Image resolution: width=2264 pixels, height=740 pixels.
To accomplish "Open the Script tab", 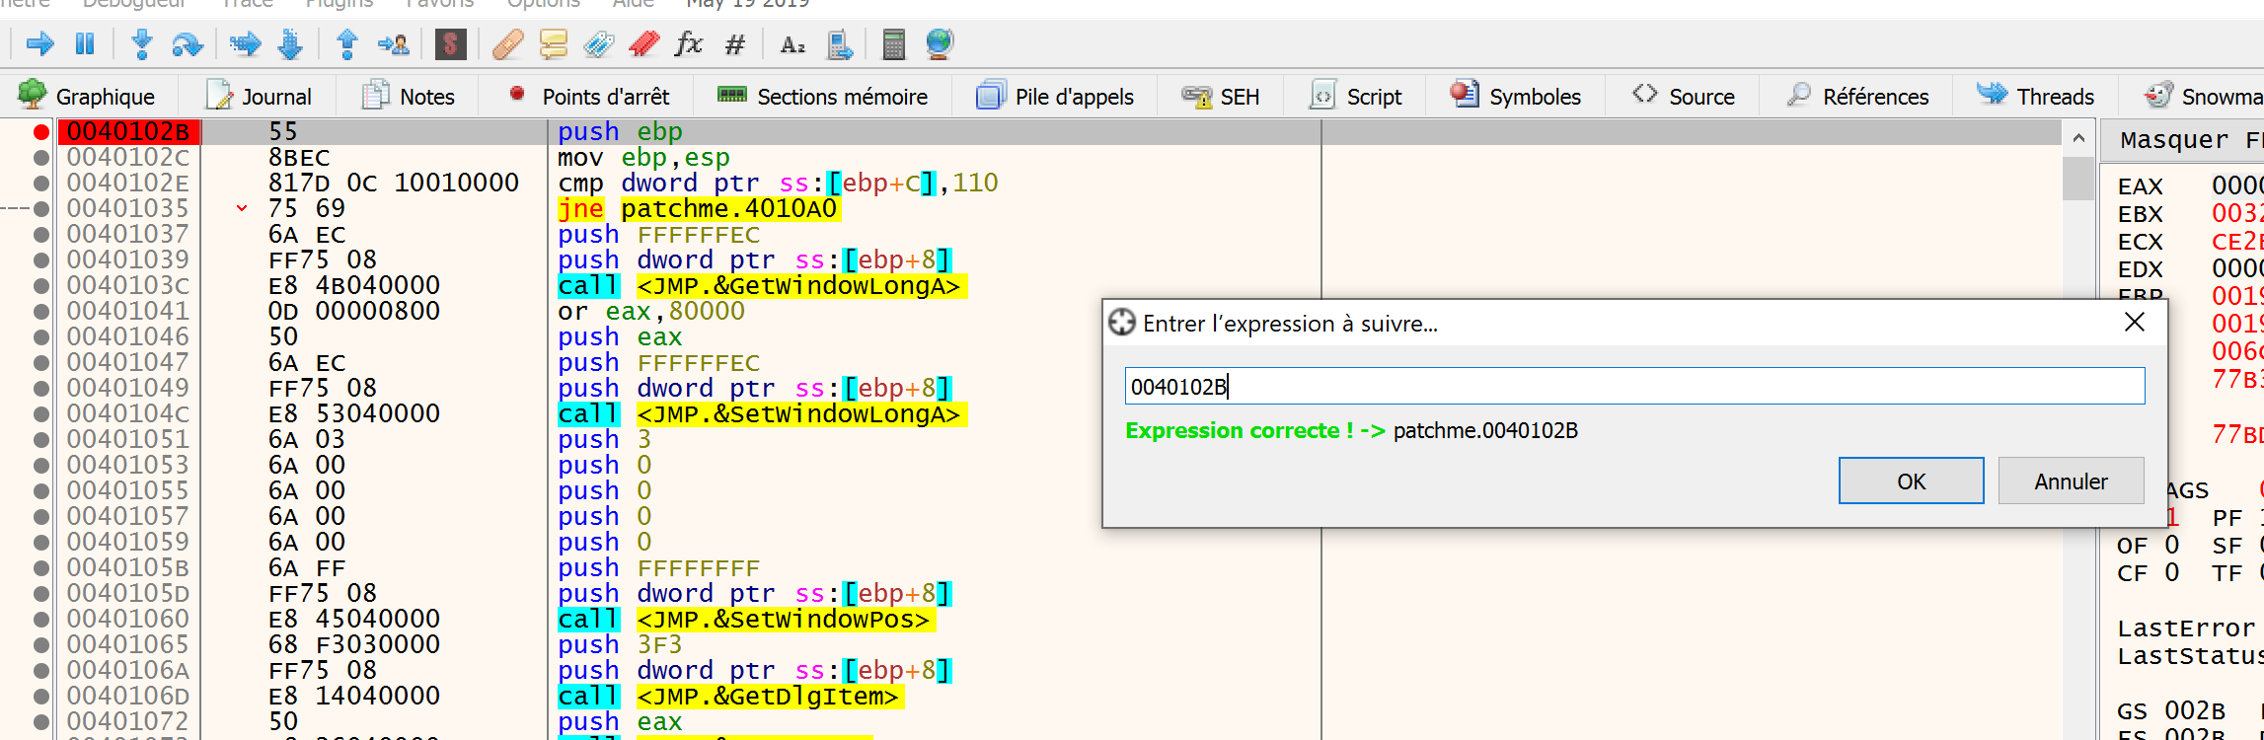I will tap(1356, 96).
